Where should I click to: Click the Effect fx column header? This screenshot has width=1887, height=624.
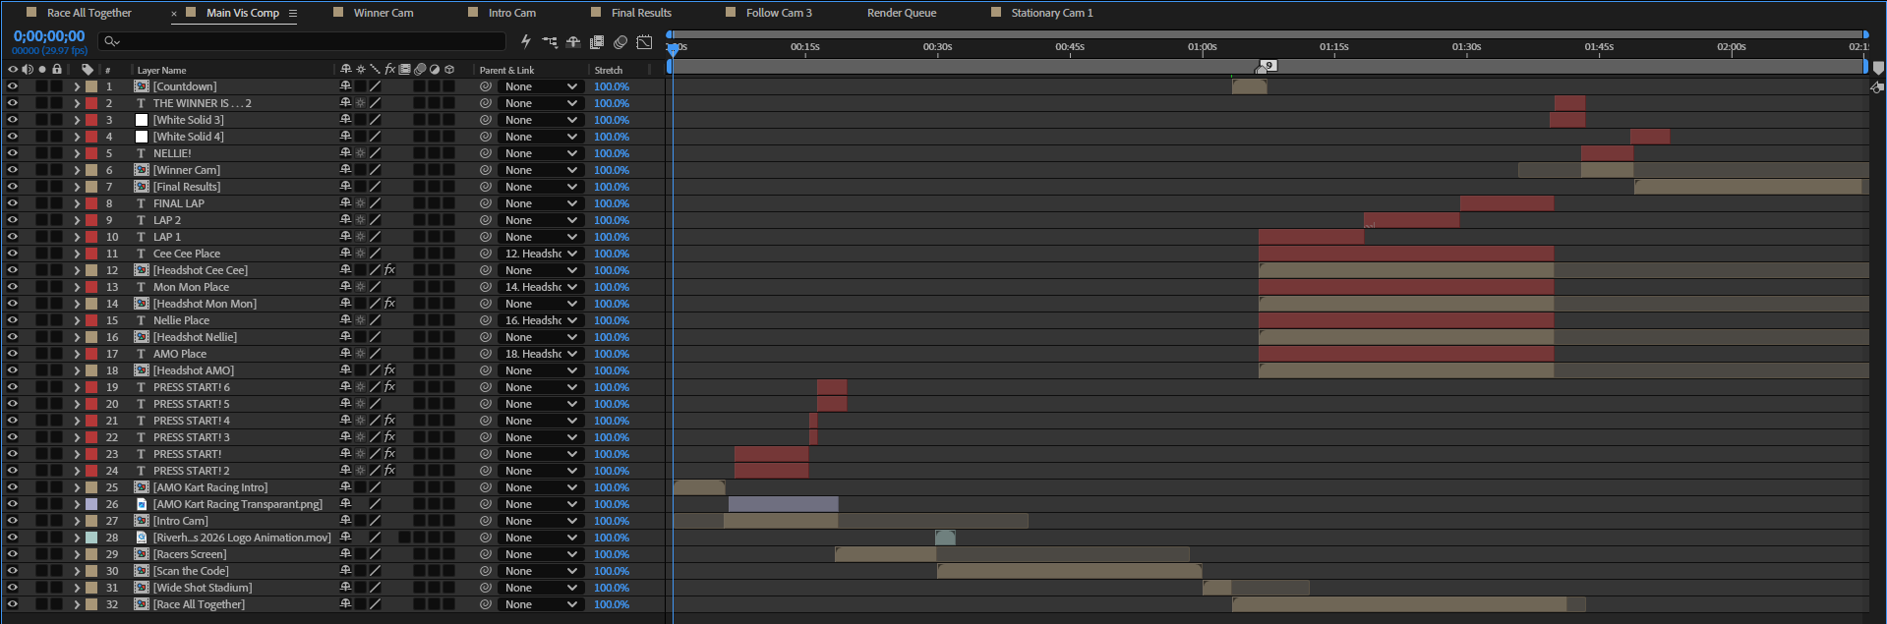pos(389,70)
